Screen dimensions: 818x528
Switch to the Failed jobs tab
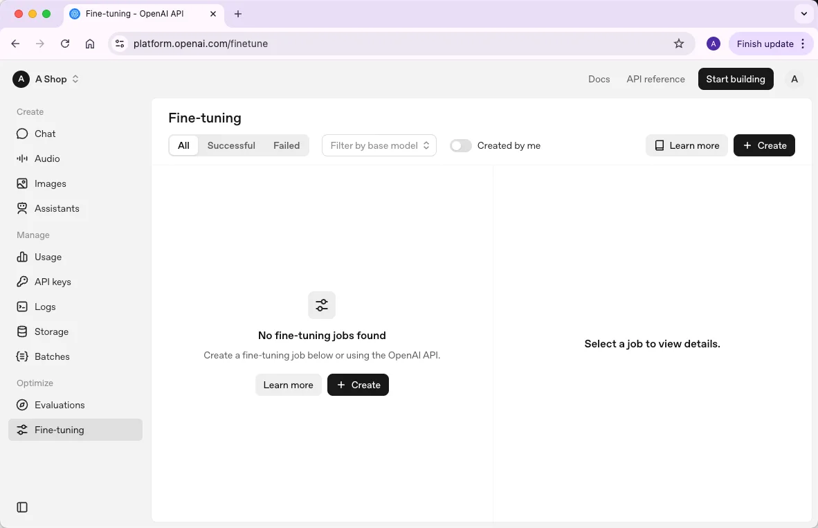point(287,145)
